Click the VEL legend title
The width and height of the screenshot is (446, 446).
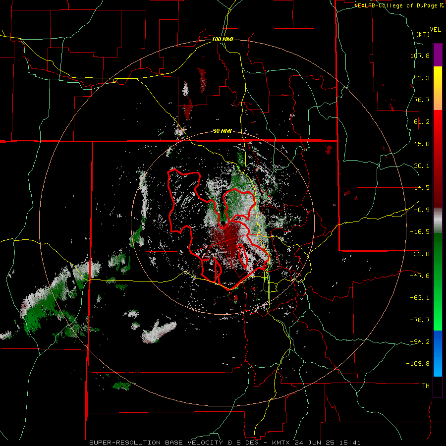click(x=435, y=30)
